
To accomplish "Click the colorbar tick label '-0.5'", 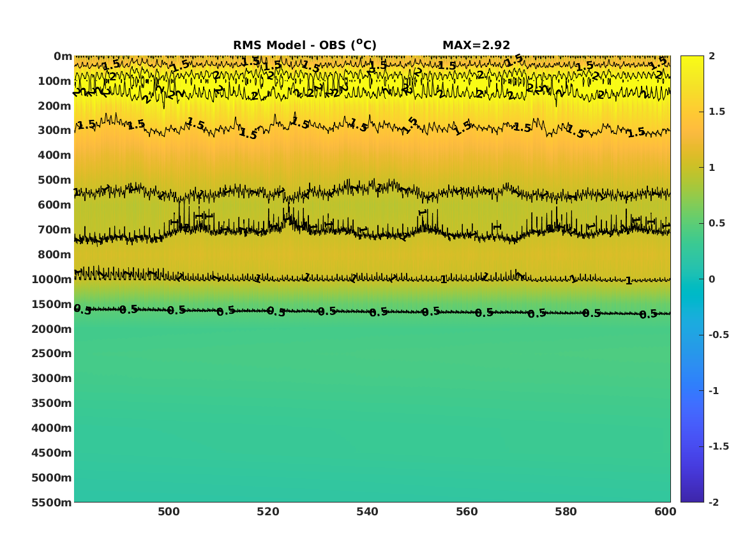I will pyautogui.click(x=718, y=335).
